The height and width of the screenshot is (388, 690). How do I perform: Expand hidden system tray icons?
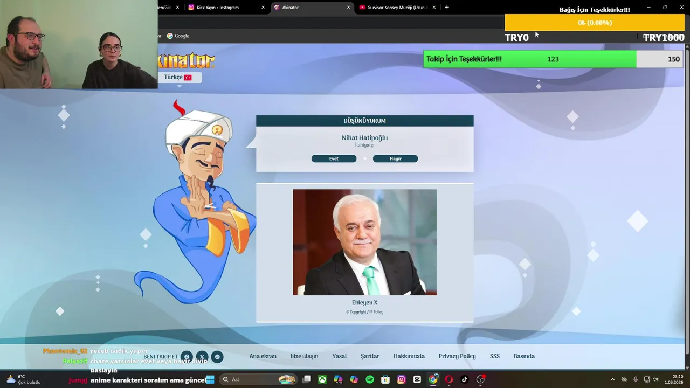point(612,379)
